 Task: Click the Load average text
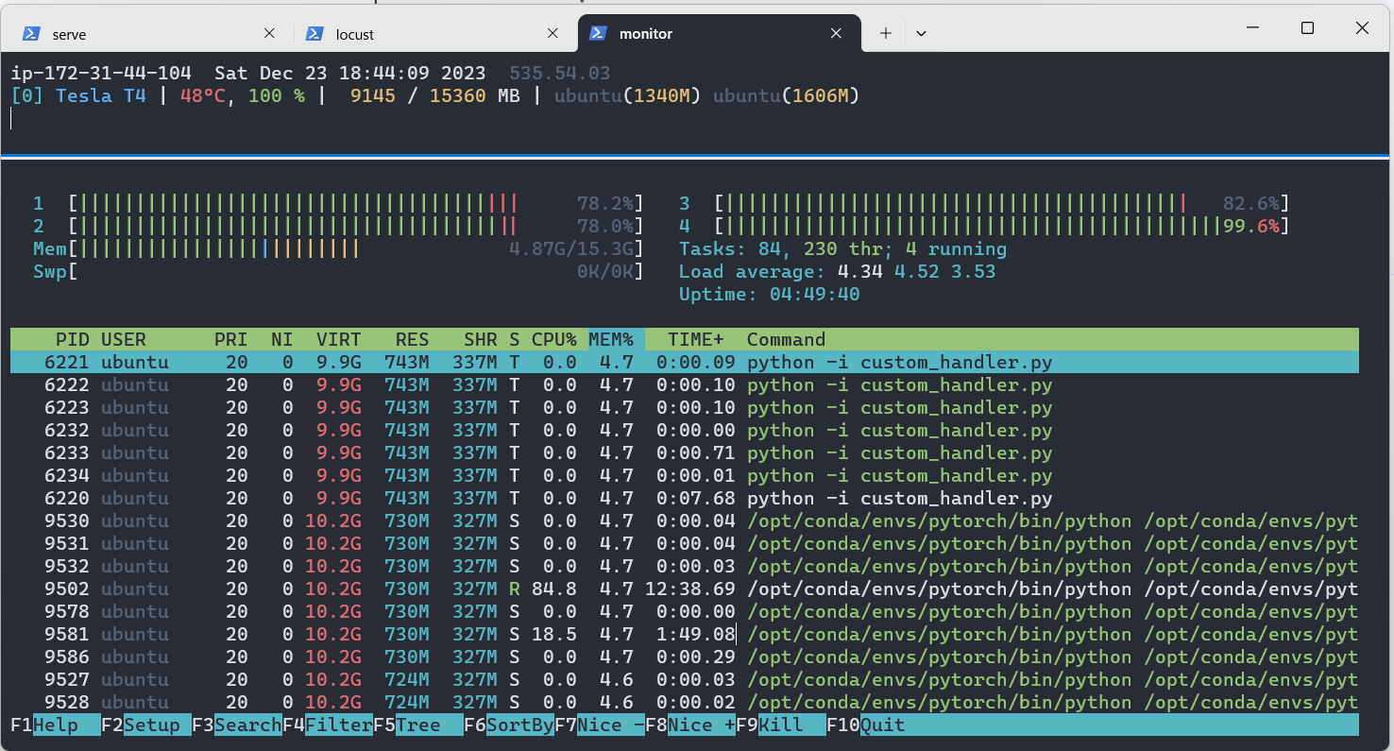837,271
